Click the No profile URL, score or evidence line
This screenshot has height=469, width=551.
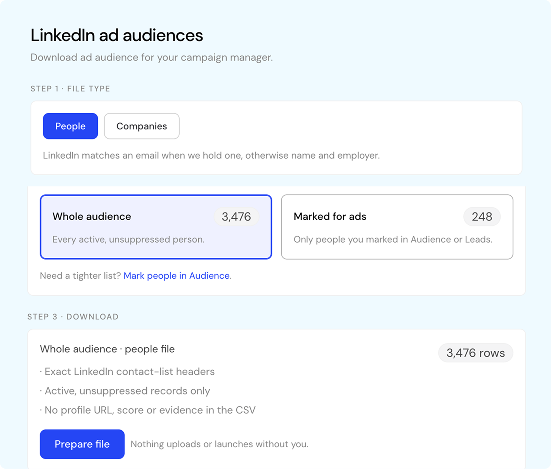(148, 410)
